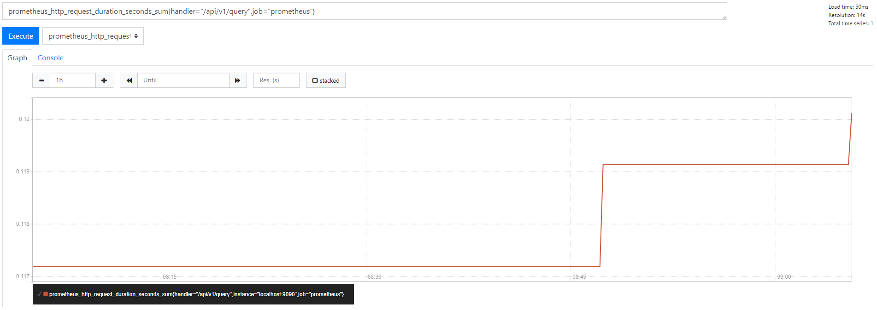
Task: Click the plus icon to increase time range
Action: click(104, 80)
